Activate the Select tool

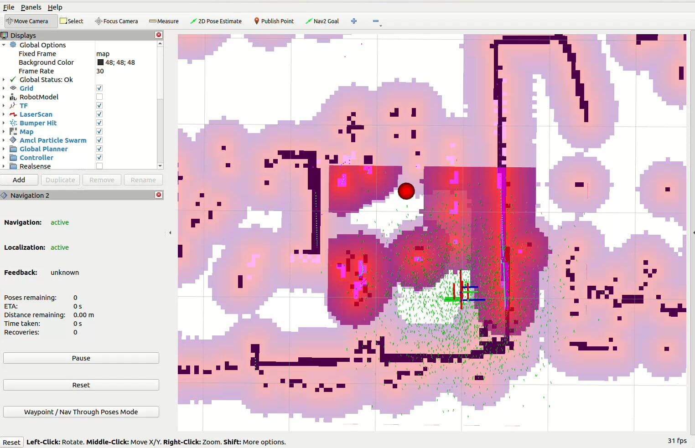[72, 21]
